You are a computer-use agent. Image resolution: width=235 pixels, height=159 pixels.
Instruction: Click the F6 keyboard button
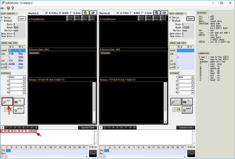19,101
